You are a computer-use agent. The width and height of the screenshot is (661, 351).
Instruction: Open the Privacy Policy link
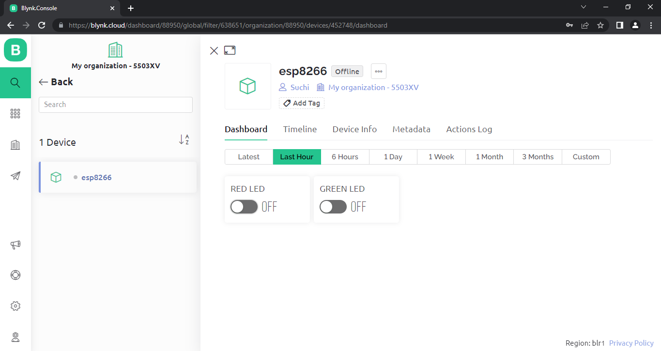(631, 343)
